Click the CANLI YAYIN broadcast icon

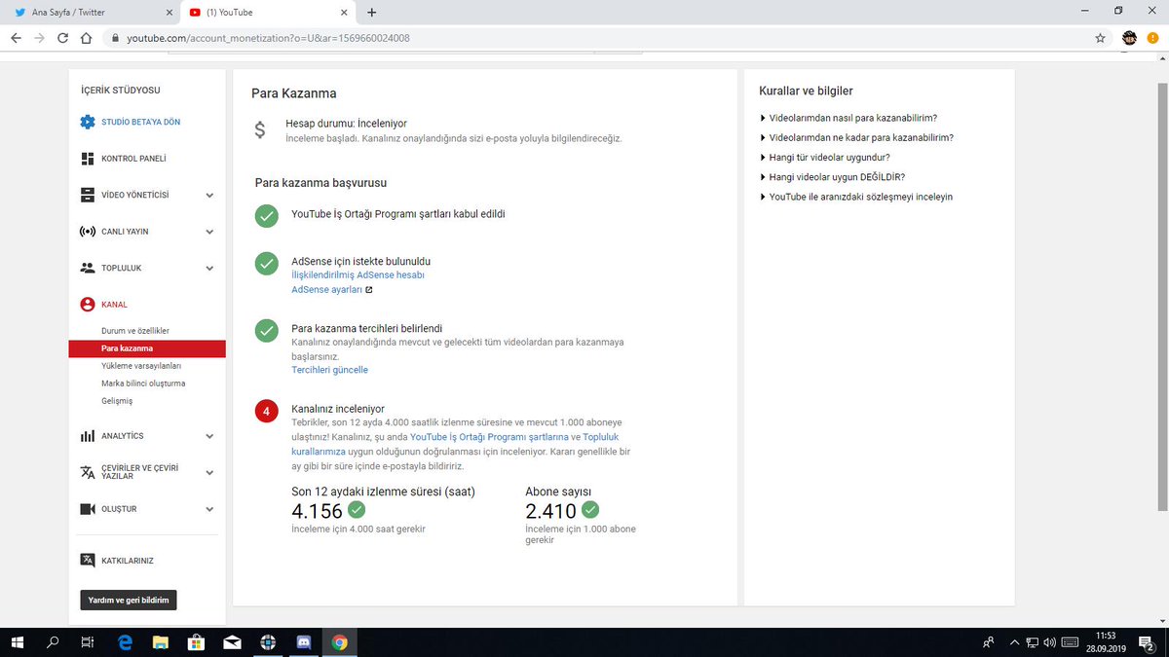88,232
